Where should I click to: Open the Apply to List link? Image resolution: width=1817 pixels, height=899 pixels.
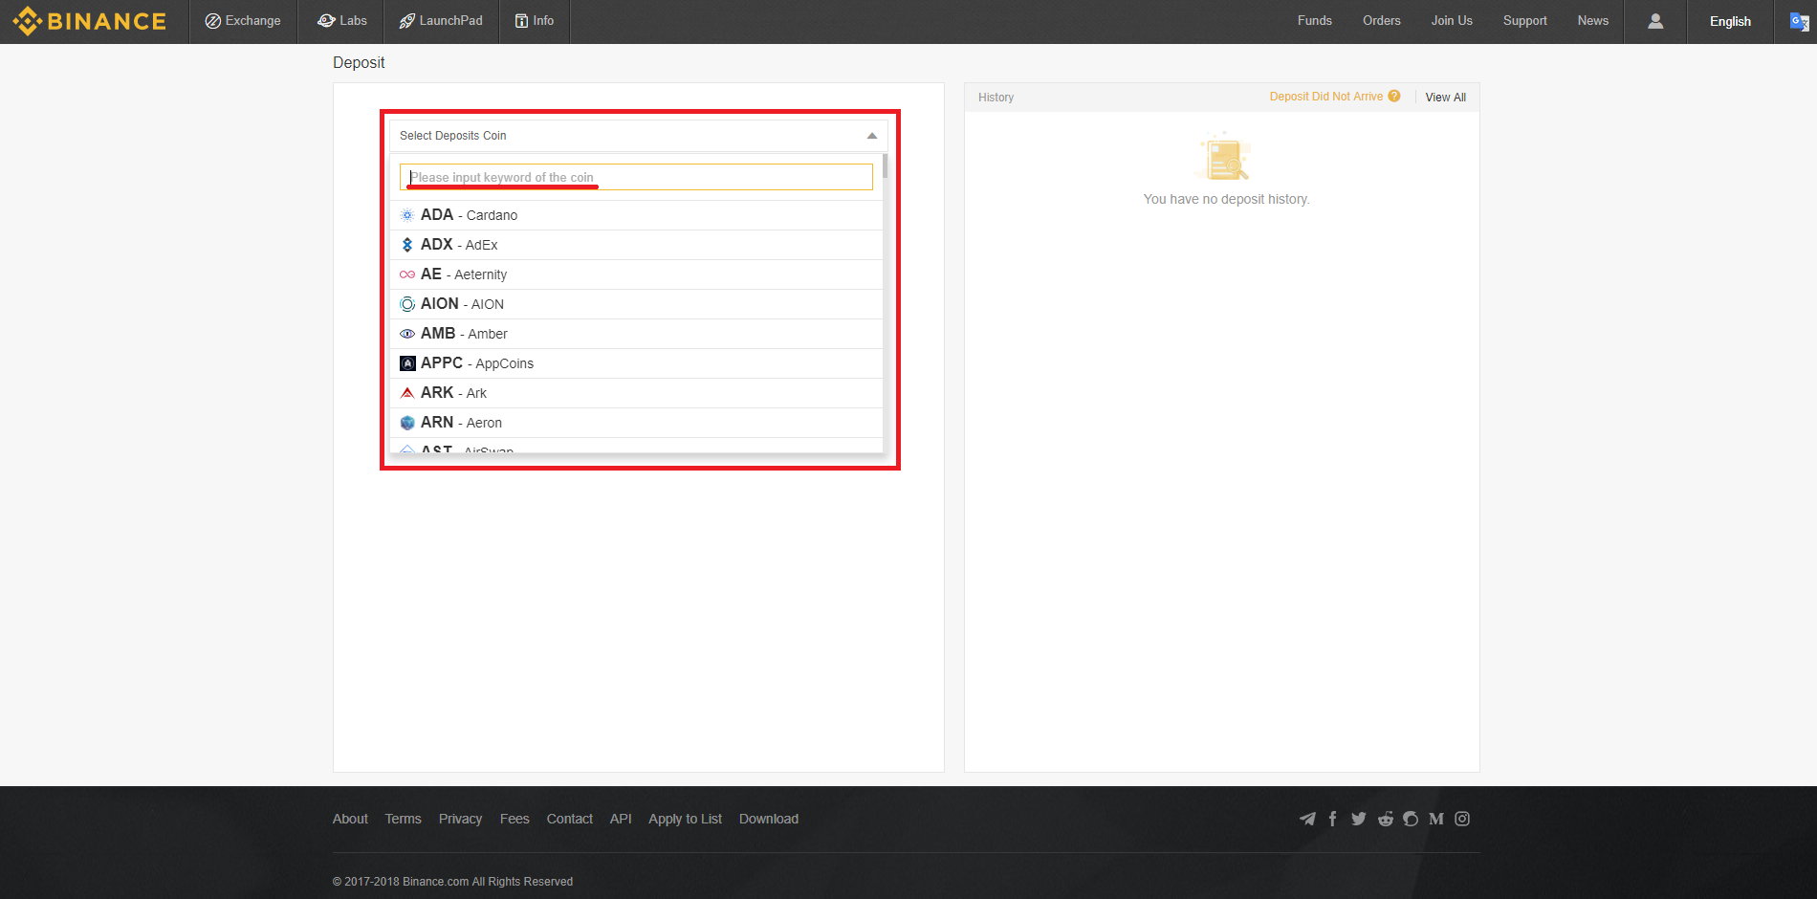[x=685, y=819]
